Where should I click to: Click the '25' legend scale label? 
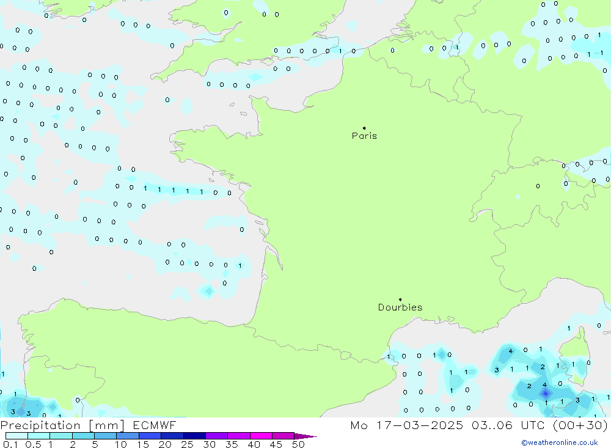[x=187, y=444]
